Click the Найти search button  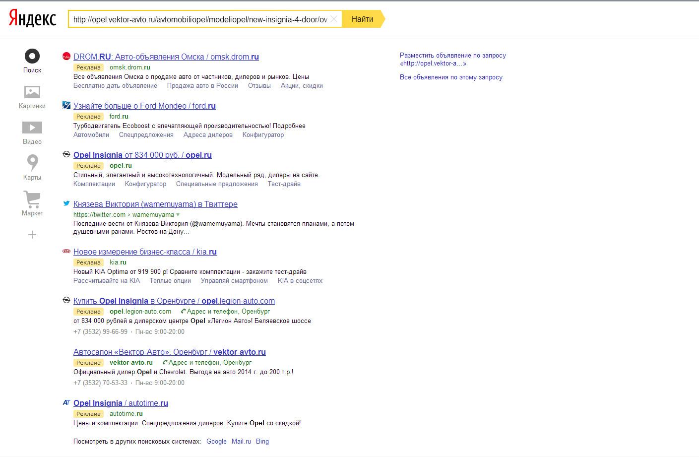(x=363, y=19)
